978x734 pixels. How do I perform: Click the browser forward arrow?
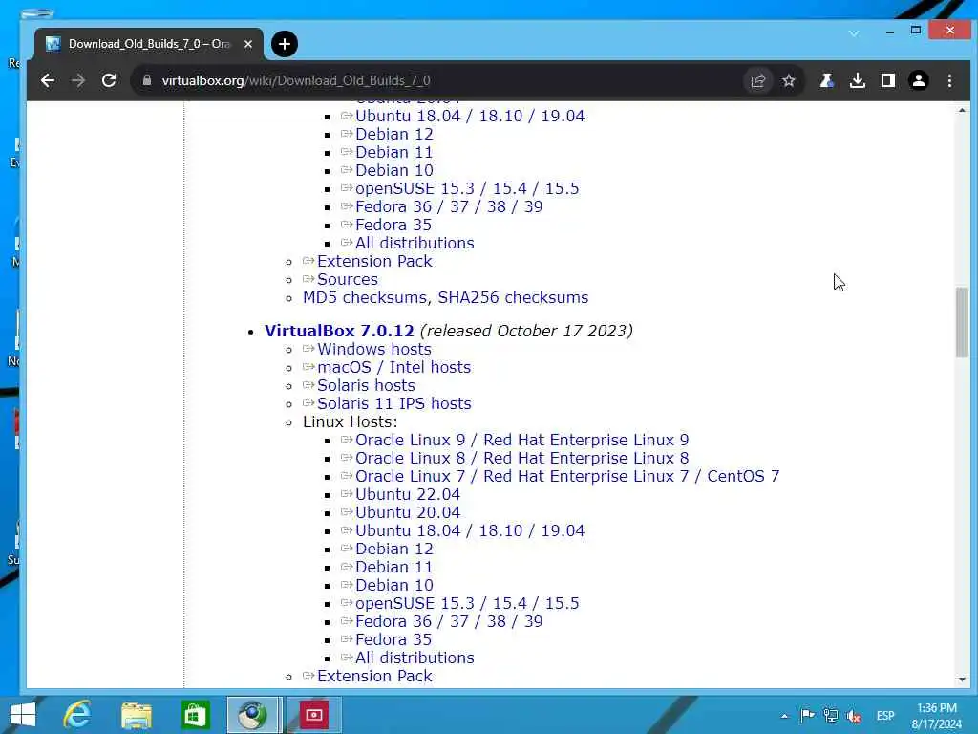coord(78,80)
